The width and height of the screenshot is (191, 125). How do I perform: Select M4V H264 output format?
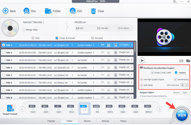[x=136, y=109]
